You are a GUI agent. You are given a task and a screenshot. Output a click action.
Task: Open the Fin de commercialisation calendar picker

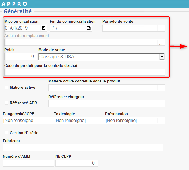click(x=89, y=28)
